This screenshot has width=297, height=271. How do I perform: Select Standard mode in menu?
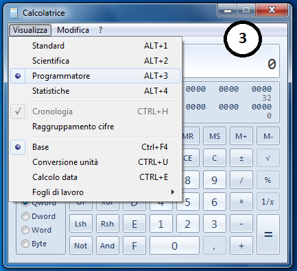[x=95, y=46]
